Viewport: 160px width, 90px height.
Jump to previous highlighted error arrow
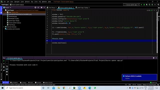pyautogui.click(x=154, y=10)
